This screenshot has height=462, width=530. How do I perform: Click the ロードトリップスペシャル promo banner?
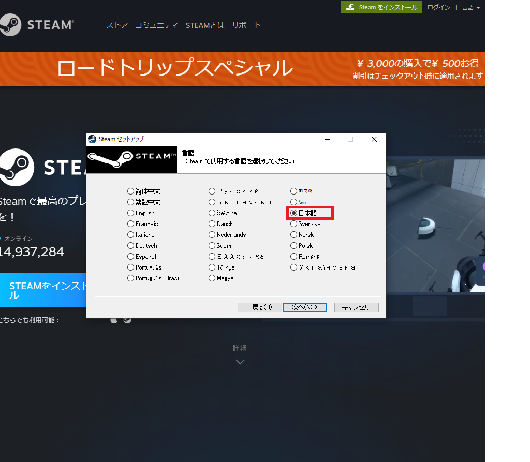click(243, 69)
